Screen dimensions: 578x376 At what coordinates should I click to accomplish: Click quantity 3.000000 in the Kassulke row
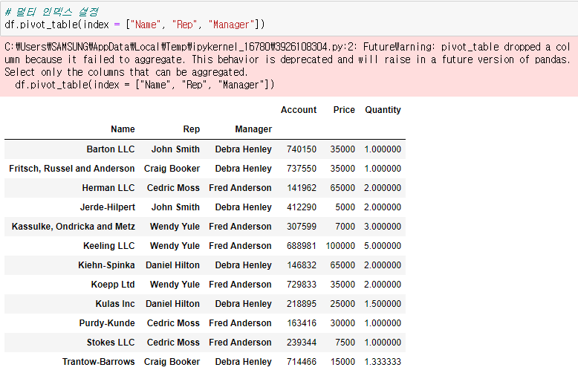[383, 227]
